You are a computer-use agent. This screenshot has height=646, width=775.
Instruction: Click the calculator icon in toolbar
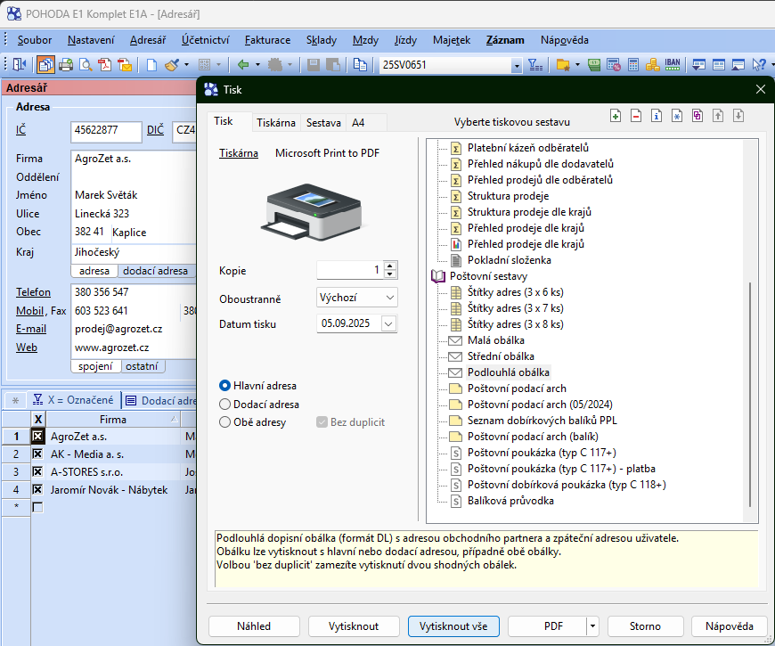tap(633, 65)
